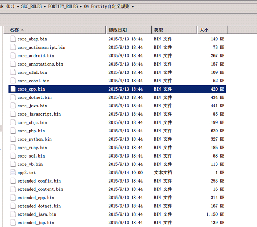The image size is (257, 227).
Task: Click the core_python.bin file icon
Action: click(13, 139)
